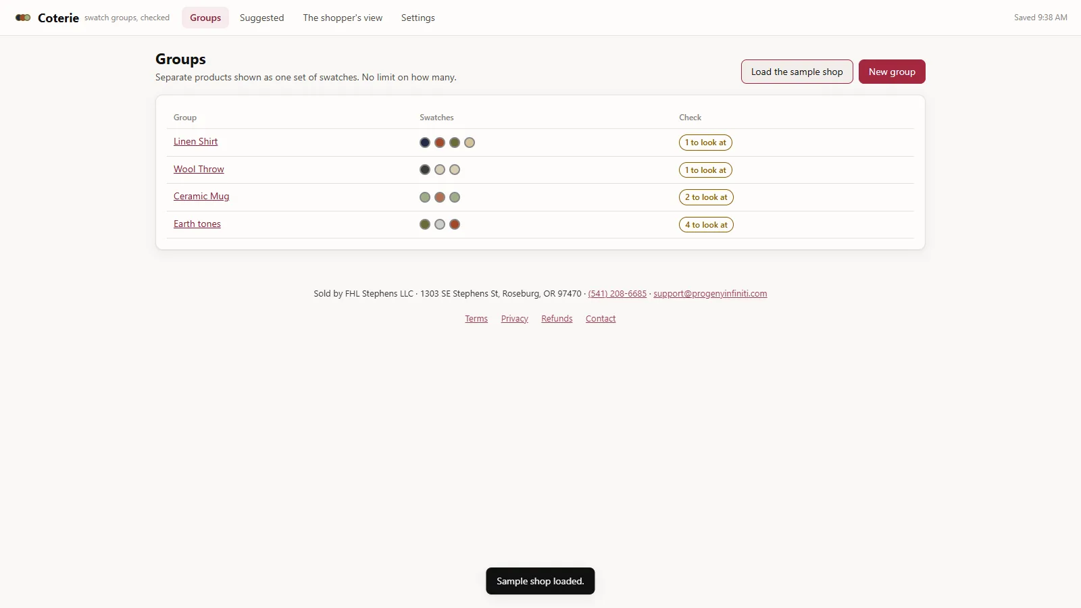Go to the Settings tab

418,18
